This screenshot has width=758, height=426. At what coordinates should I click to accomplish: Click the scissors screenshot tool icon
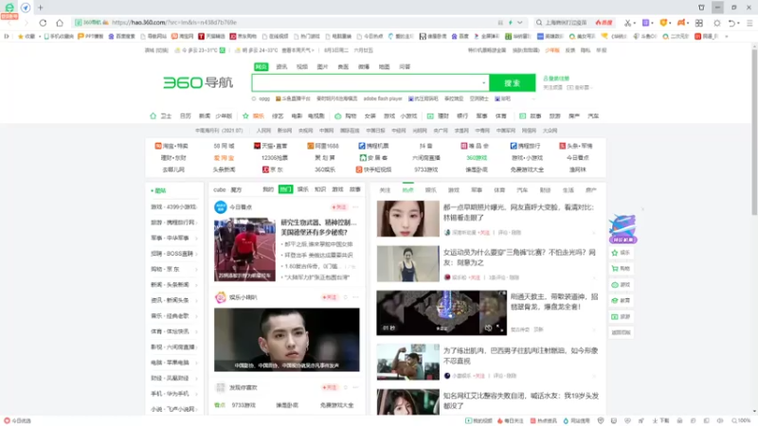(x=627, y=23)
